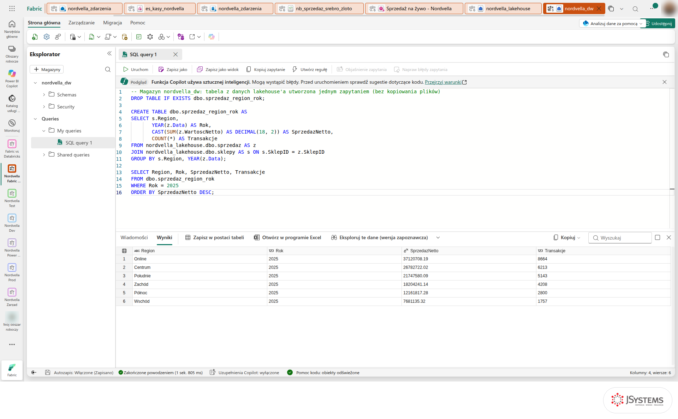
Task: Collapse nordvella_dw tree node
Action: click(35, 83)
